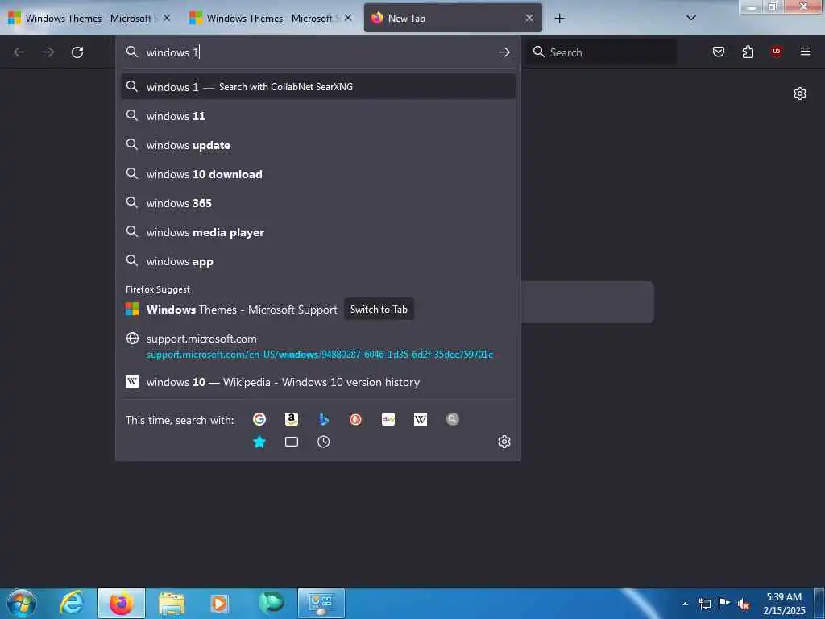Viewport: 825px width, 619px height.
Task: Show hidden tray icons arrow
Action: tap(685, 604)
